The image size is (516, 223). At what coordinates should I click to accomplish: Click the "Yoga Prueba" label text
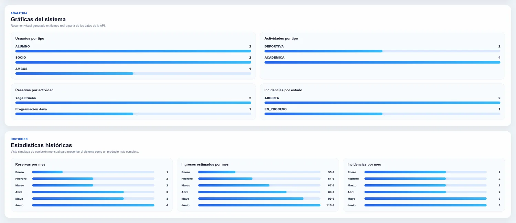point(25,98)
